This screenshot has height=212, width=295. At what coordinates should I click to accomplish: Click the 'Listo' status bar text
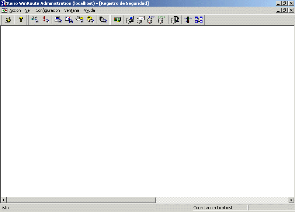[x=4, y=208]
